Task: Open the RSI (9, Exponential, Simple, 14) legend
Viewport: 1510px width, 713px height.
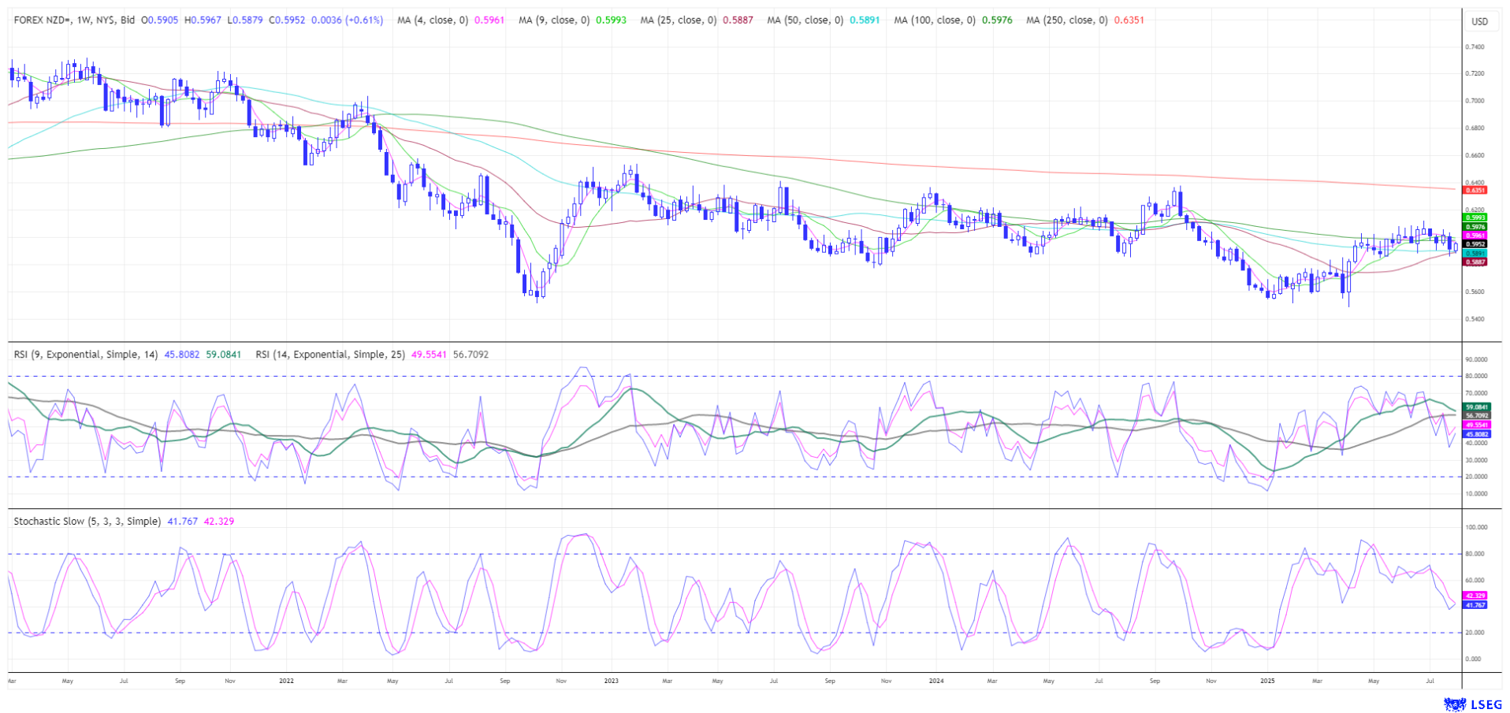Action: 86,355
